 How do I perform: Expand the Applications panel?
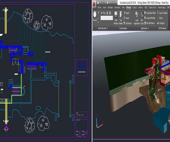(144, 28)
